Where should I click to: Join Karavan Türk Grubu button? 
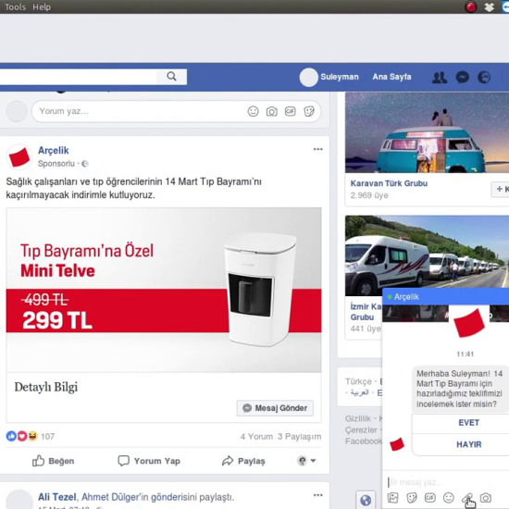coord(501,189)
